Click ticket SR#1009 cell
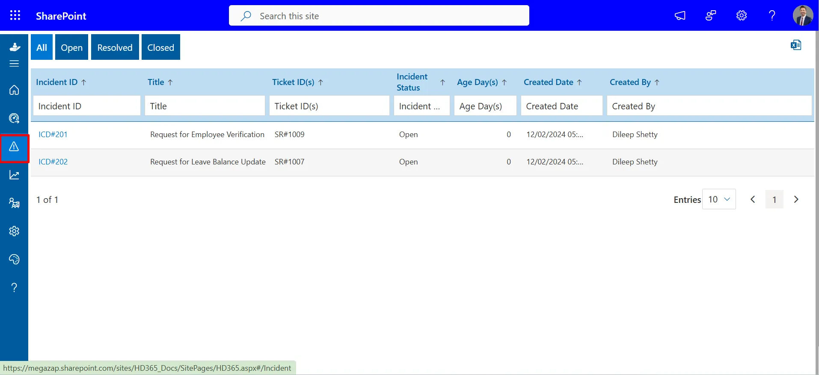 point(290,135)
